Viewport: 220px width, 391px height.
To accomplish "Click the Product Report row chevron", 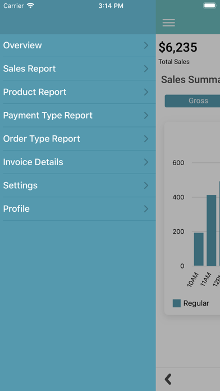I will click(146, 92).
